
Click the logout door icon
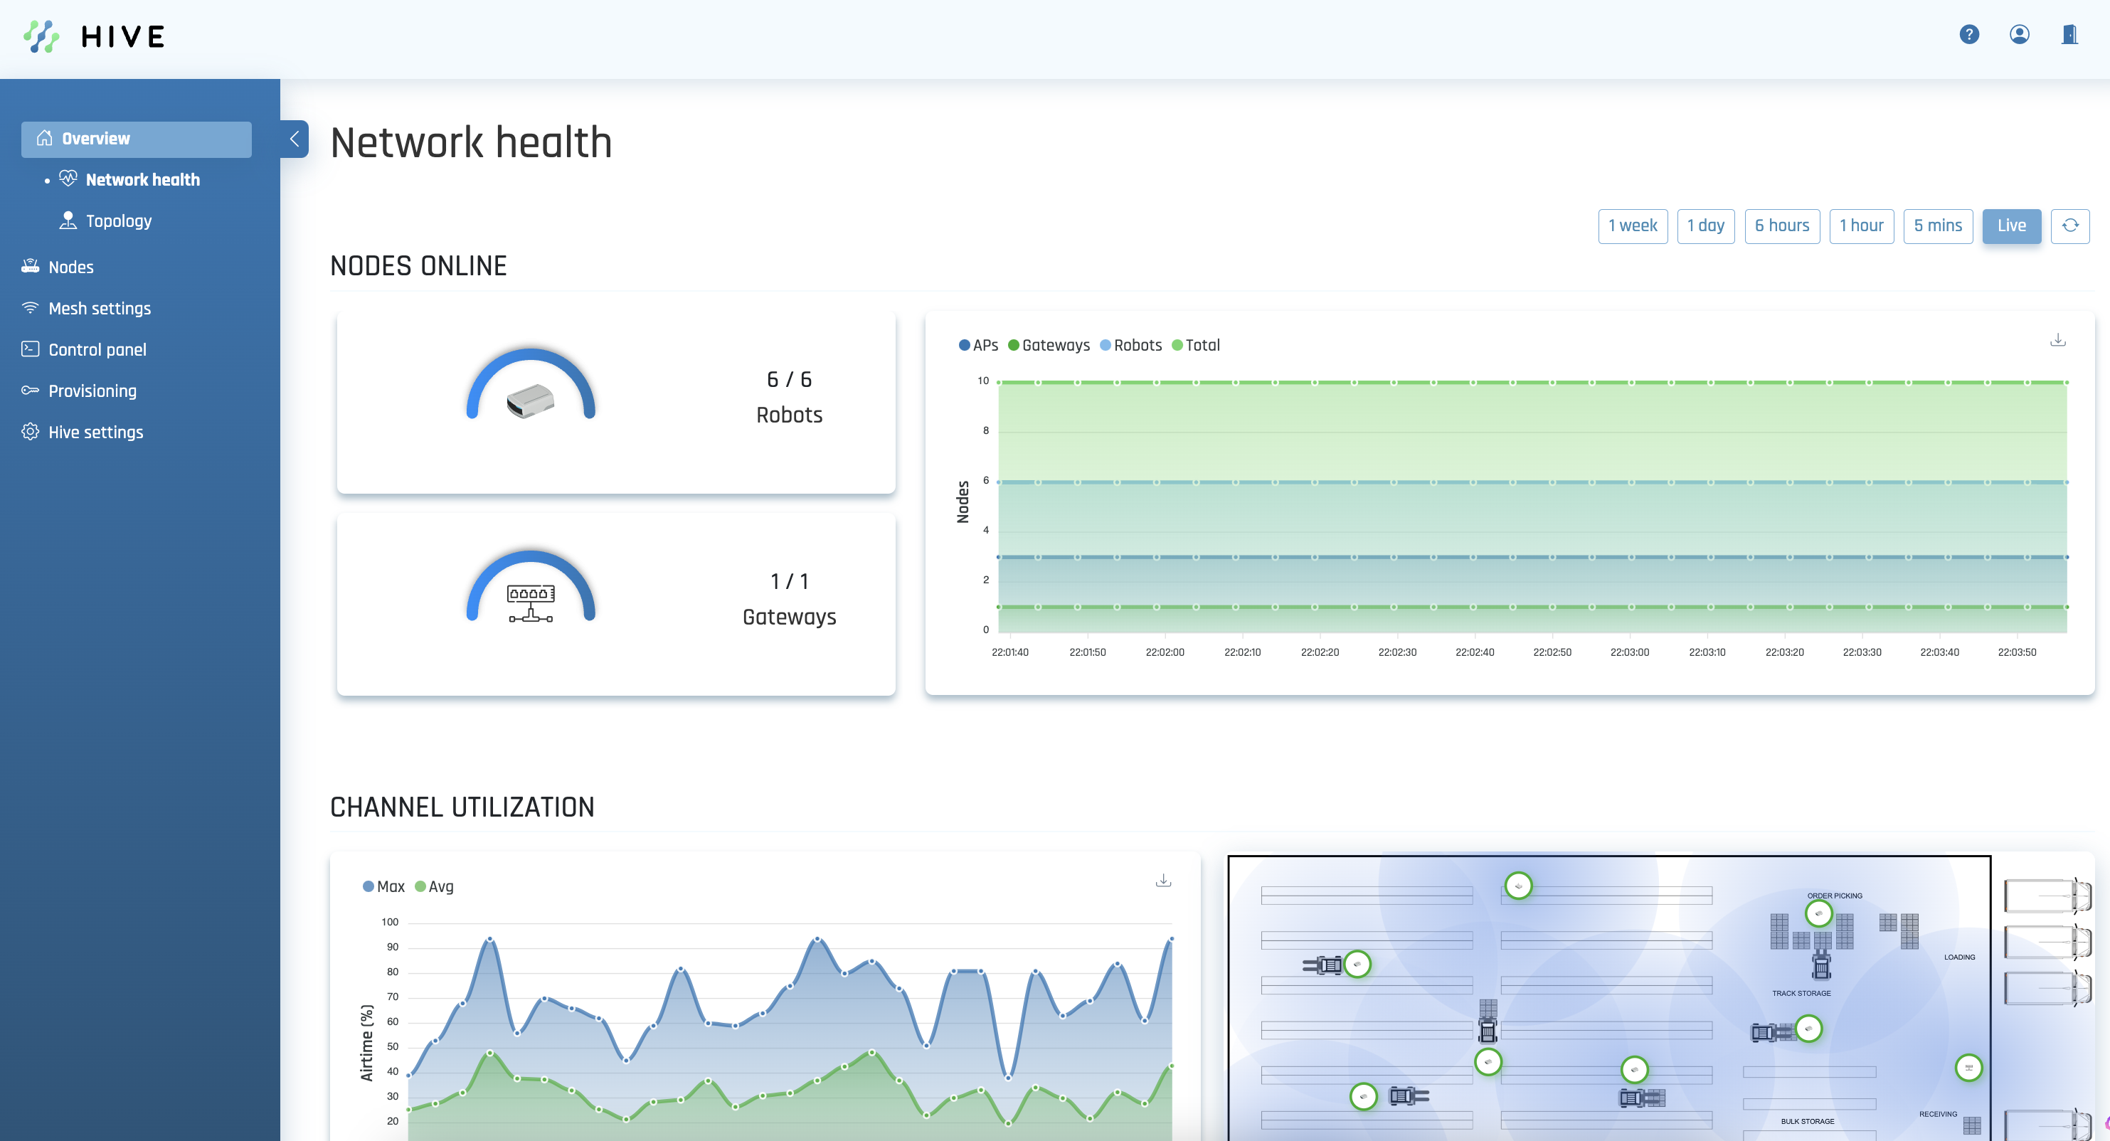[2069, 34]
